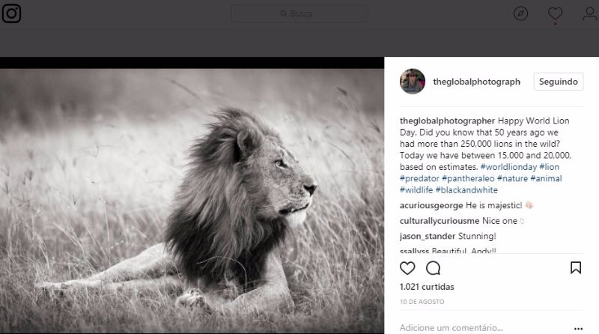This screenshot has width=599, height=334.
Task: Open the Explore compass icon
Action: (x=521, y=13)
